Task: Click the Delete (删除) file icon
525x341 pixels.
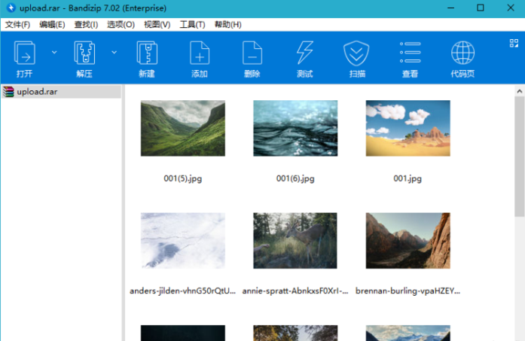Action: point(252,53)
